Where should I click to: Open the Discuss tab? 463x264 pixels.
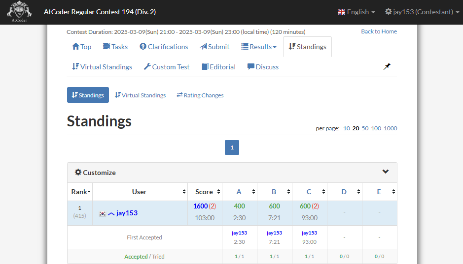pos(263,67)
